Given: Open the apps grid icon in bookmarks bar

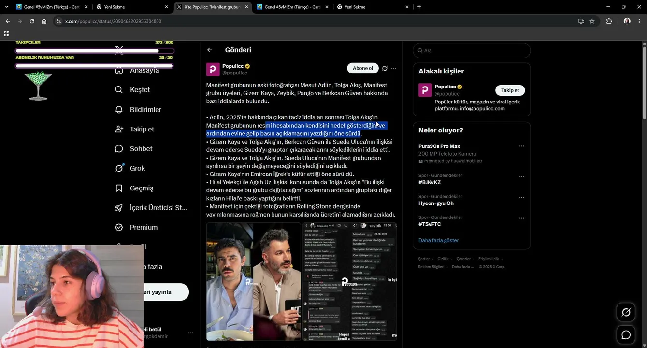Looking at the screenshot, I should point(7,34).
